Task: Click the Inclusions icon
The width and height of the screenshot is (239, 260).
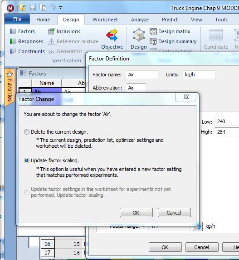Action: coord(51,31)
